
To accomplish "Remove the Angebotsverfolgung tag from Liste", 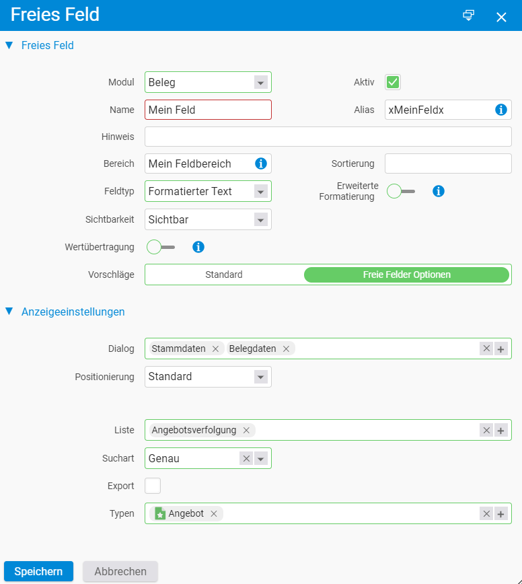I will (x=246, y=431).
